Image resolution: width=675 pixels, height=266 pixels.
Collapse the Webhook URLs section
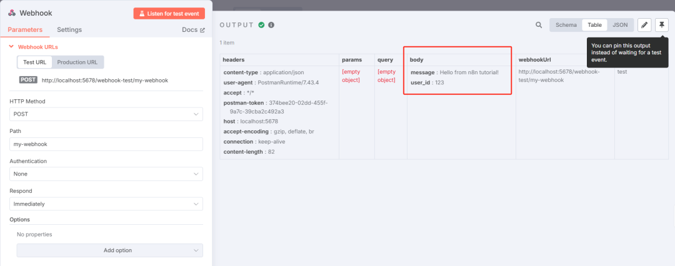(34, 47)
